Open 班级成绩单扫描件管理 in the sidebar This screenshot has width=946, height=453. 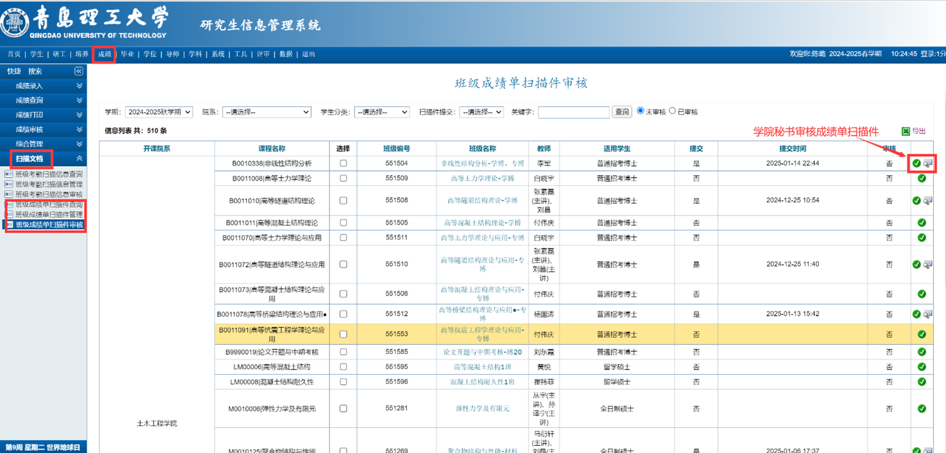click(49, 215)
